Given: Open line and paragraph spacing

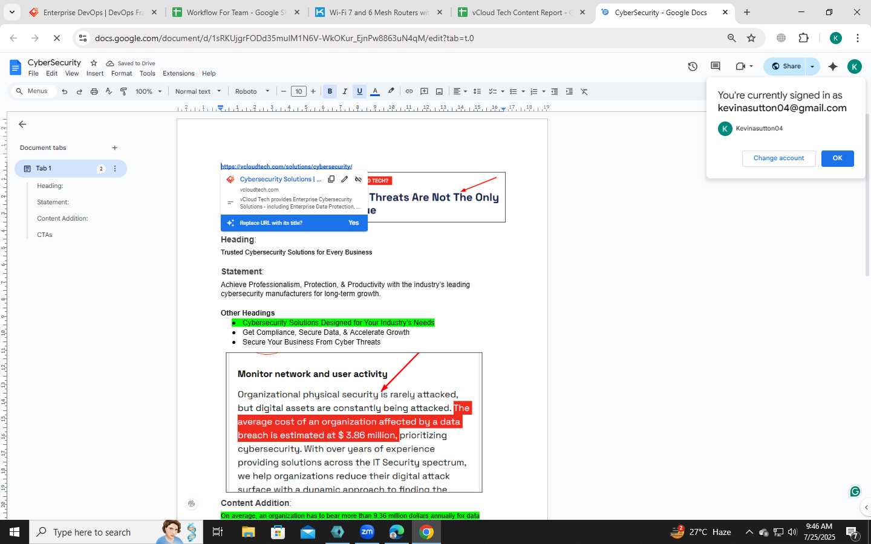Looking at the screenshot, I should [x=477, y=91].
